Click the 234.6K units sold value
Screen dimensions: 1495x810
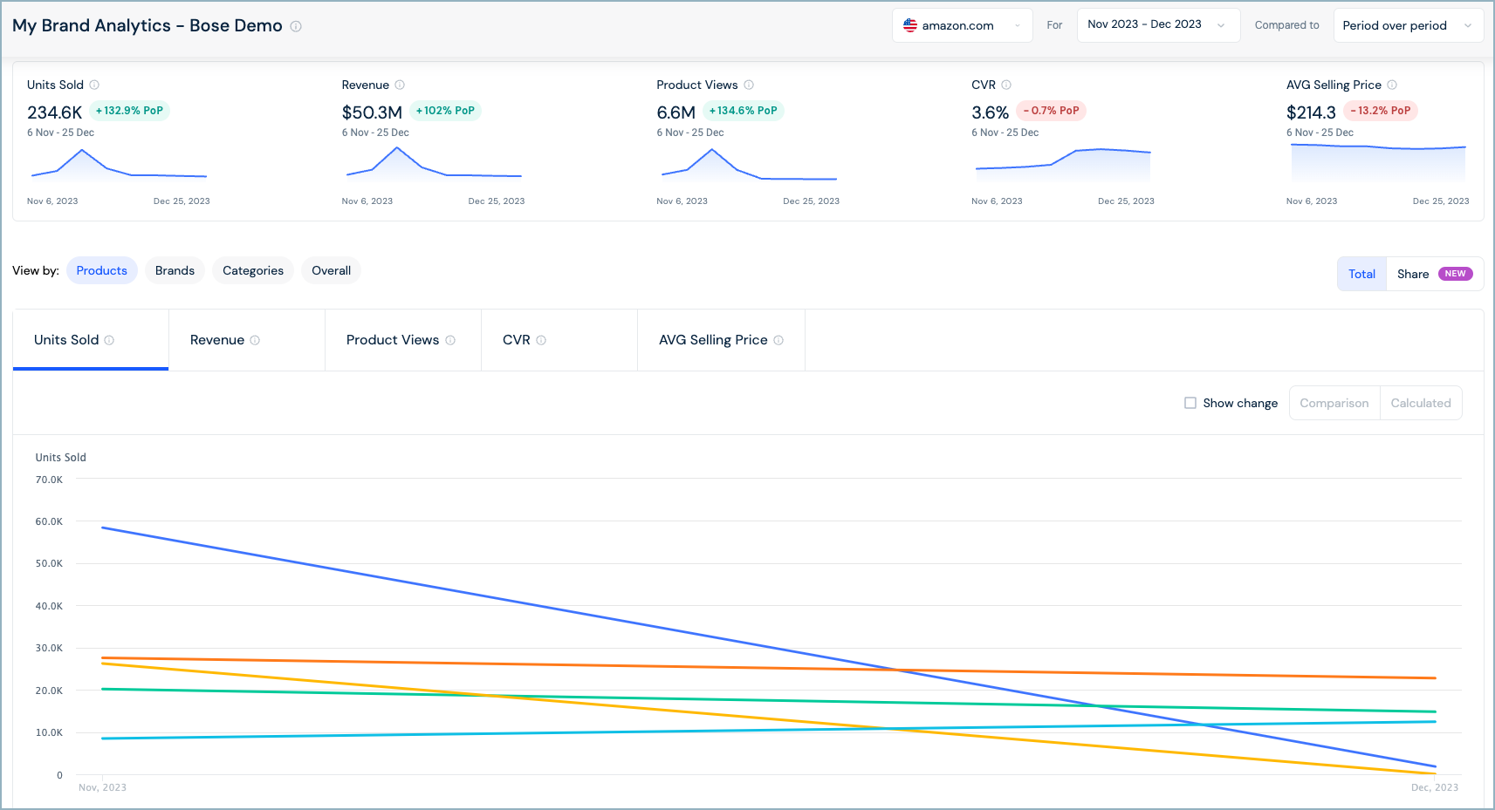(x=54, y=112)
